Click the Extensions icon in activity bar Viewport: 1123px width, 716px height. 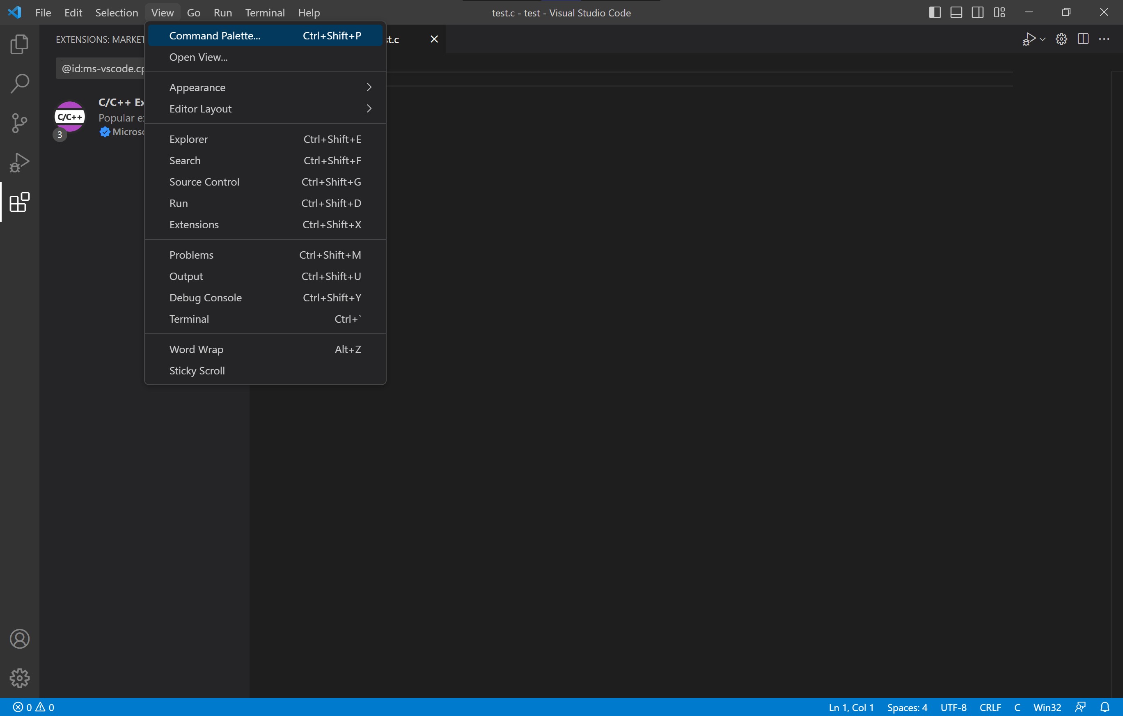tap(20, 202)
